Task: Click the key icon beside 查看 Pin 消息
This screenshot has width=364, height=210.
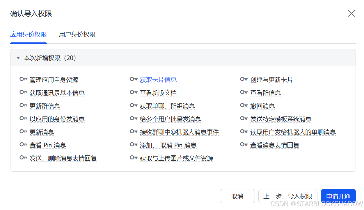Action: pyautogui.click(x=23, y=144)
